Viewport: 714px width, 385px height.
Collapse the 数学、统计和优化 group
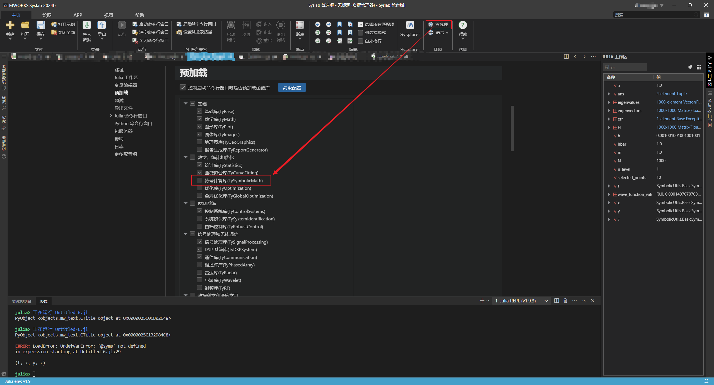click(x=185, y=157)
